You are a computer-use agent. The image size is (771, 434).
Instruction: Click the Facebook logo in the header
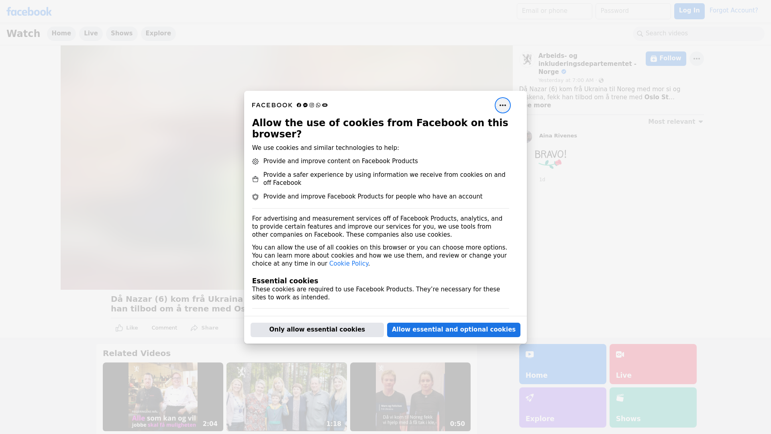[29, 12]
